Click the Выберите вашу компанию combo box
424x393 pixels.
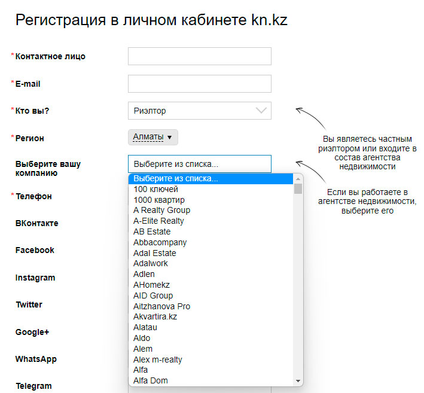pos(199,164)
